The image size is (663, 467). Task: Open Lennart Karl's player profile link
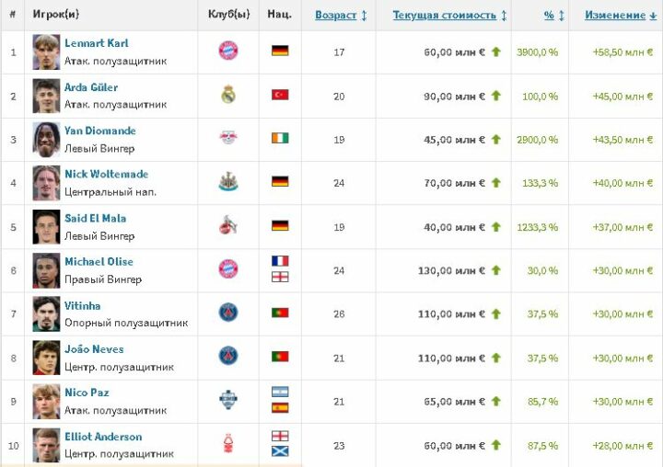tap(96, 43)
